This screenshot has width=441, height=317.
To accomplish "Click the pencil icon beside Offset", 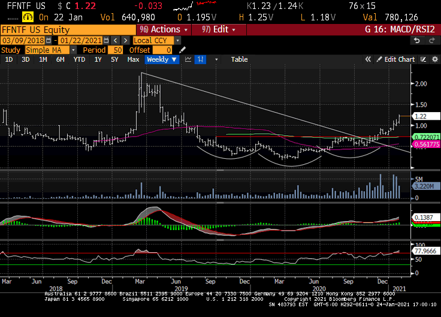I will point(182,50).
